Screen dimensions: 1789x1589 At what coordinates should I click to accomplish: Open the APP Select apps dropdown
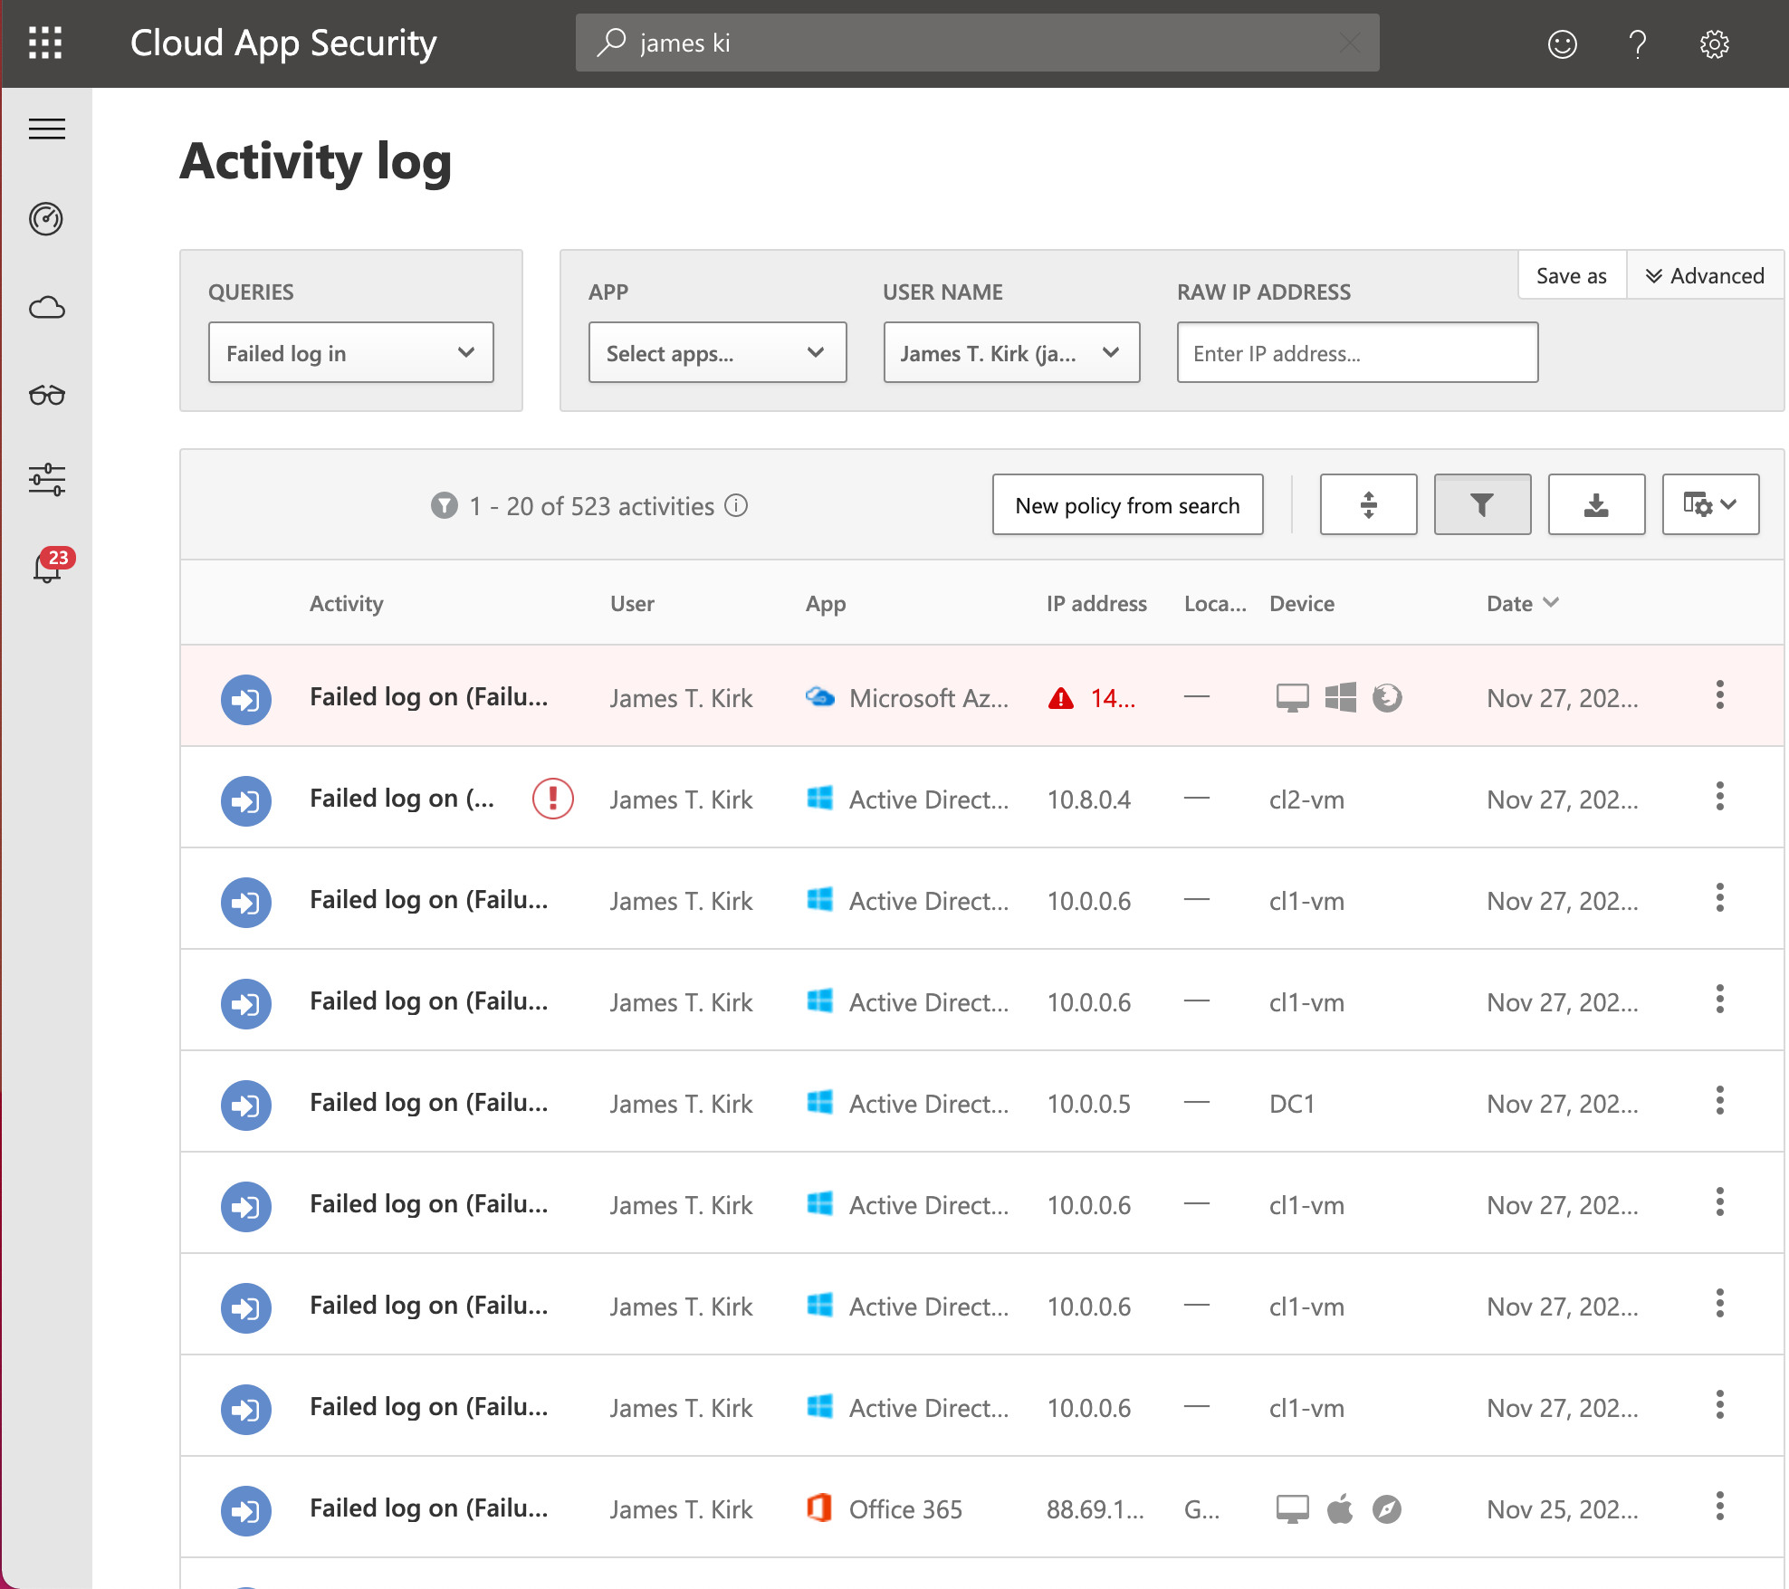click(712, 353)
